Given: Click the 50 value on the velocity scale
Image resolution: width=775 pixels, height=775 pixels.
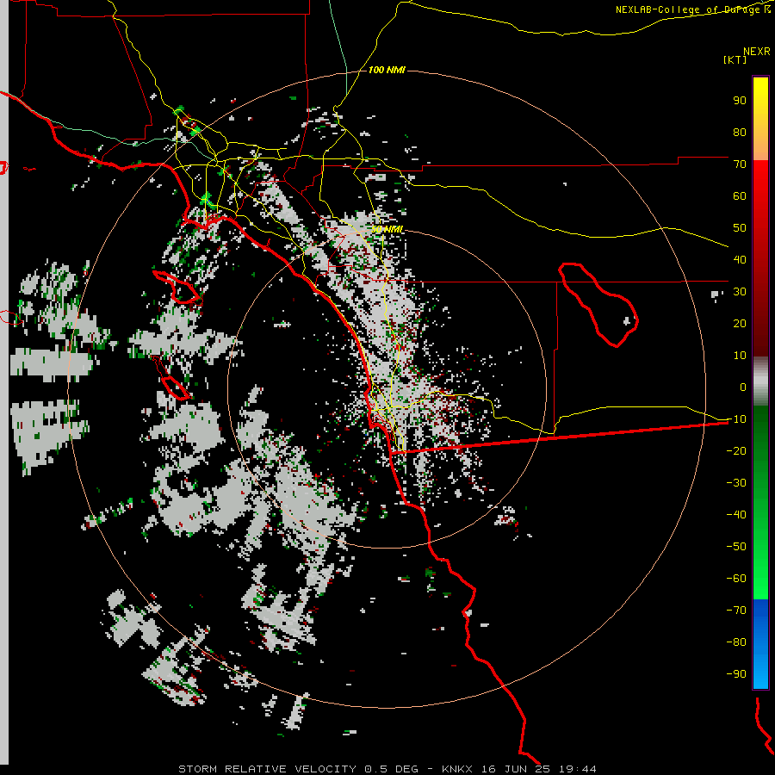Looking at the screenshot, I should pyautogui.click(x=740, y=228).
